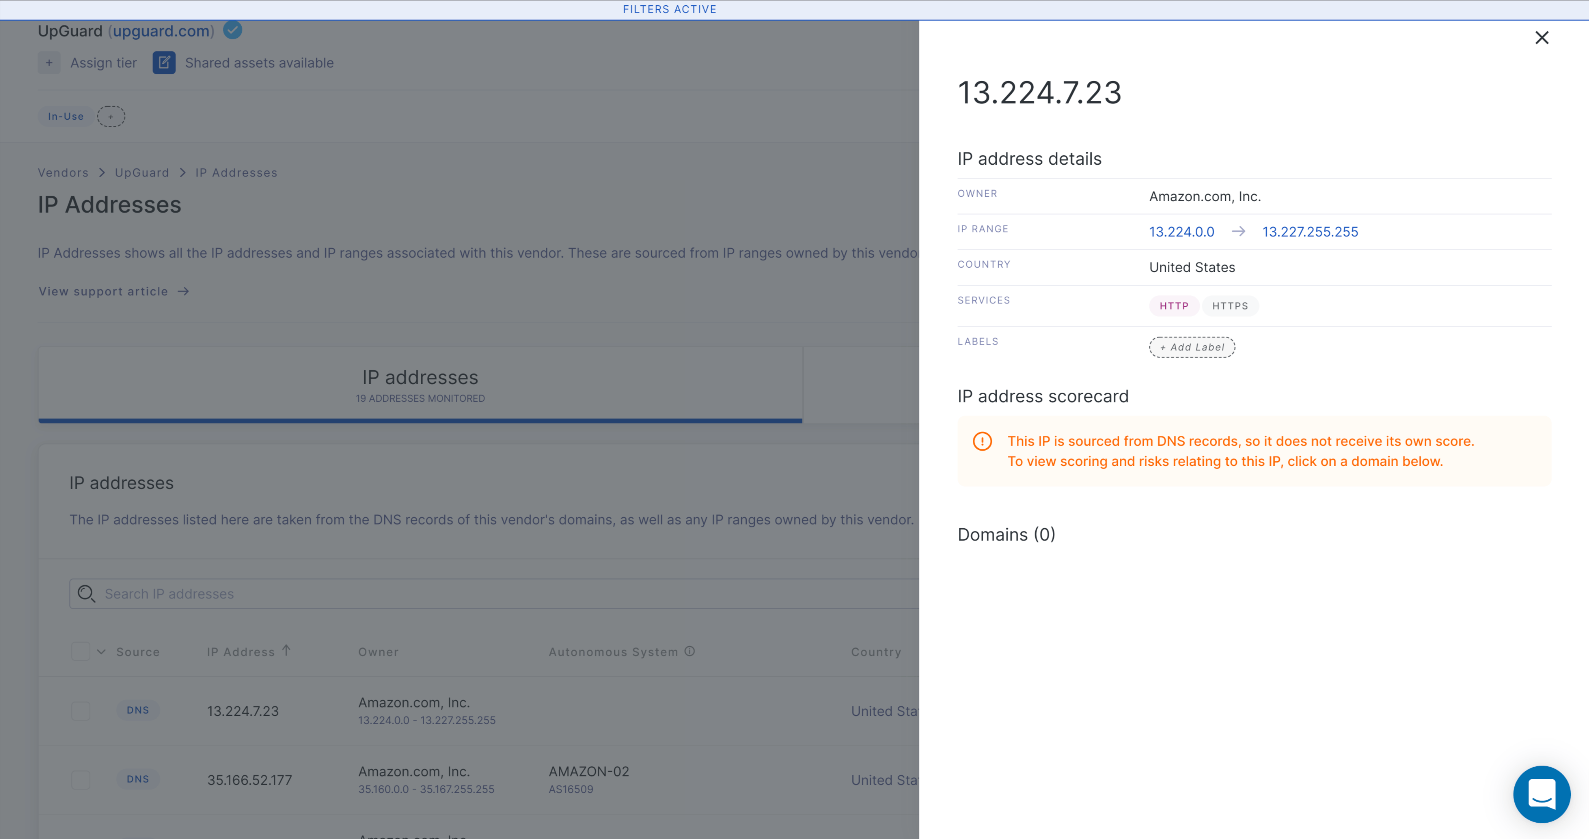Click United States country value in panel
This screenshot has height=839, width=1589.
tap(1192, 267)
